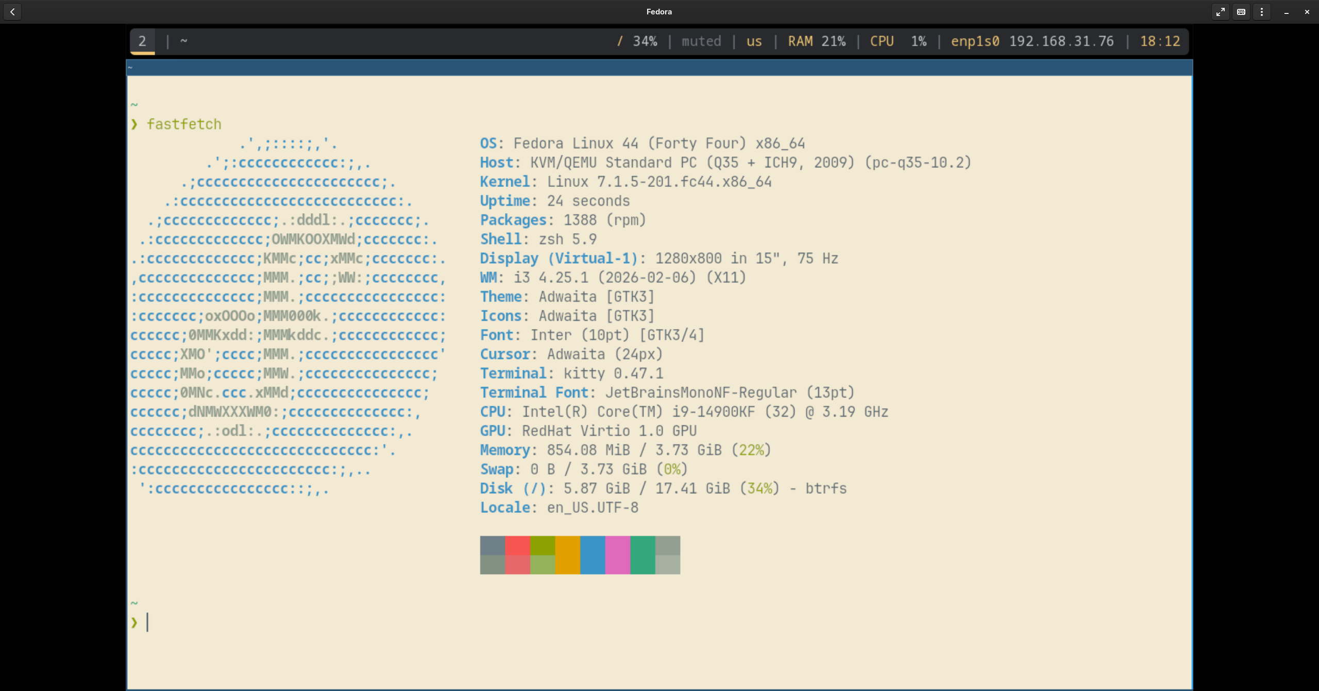Click the muted volume status entry
The width and height of the screenshot is (1319, 691).
tap(701, 41)
